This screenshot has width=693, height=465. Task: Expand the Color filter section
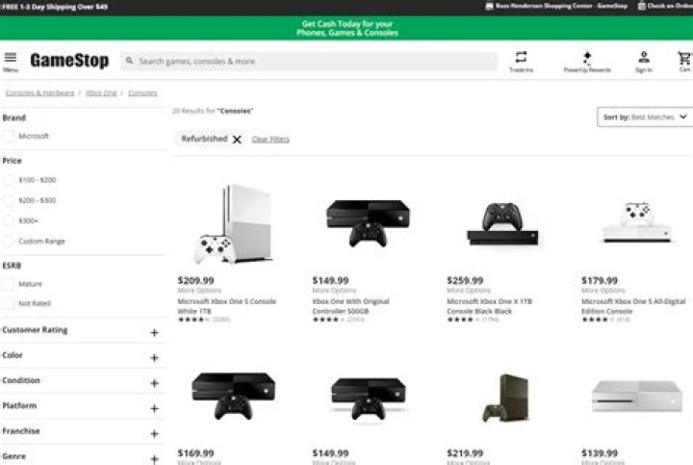point(154,357)
